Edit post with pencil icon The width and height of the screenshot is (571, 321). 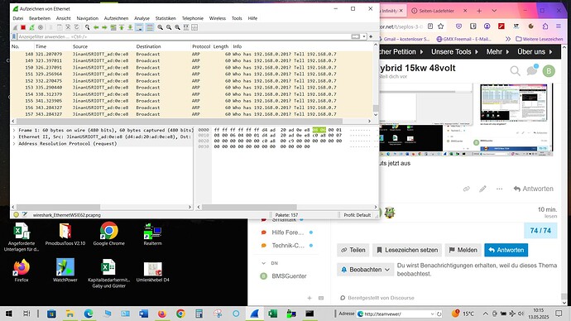point(482,189)
